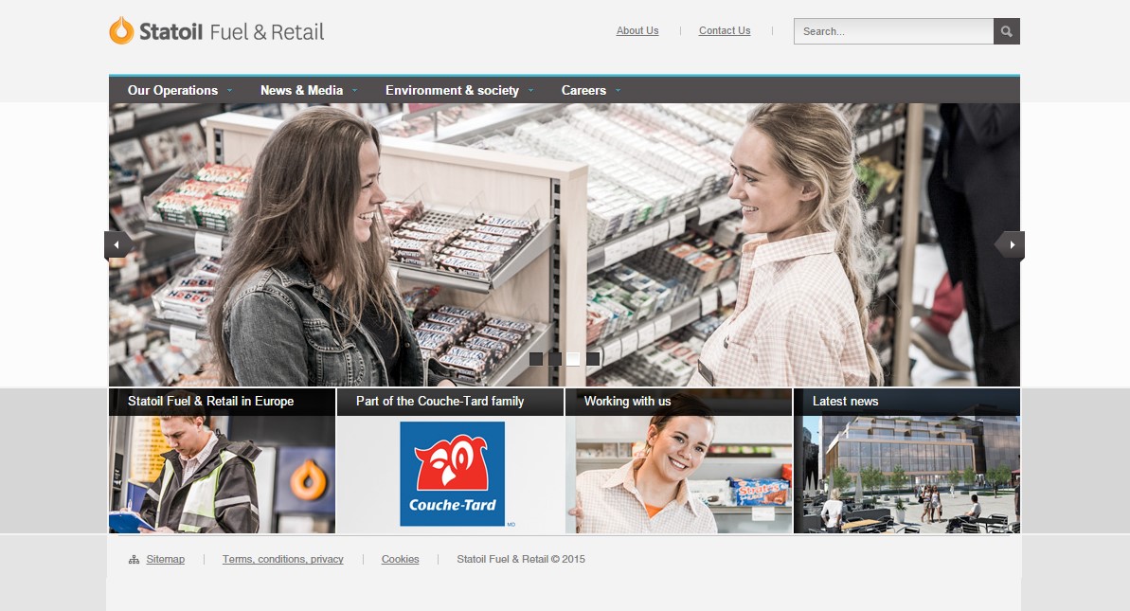Select the last slide indicator square

(x=593, y=358)
